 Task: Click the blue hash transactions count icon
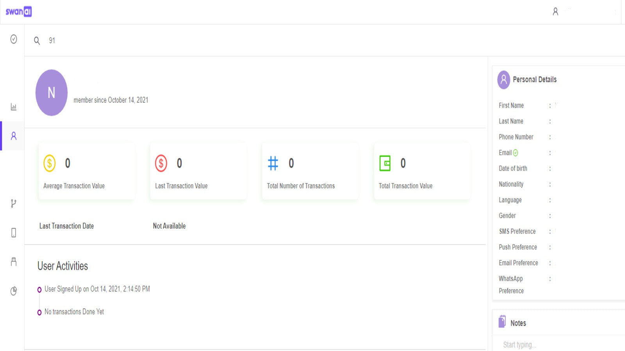[x=273, y=163]
